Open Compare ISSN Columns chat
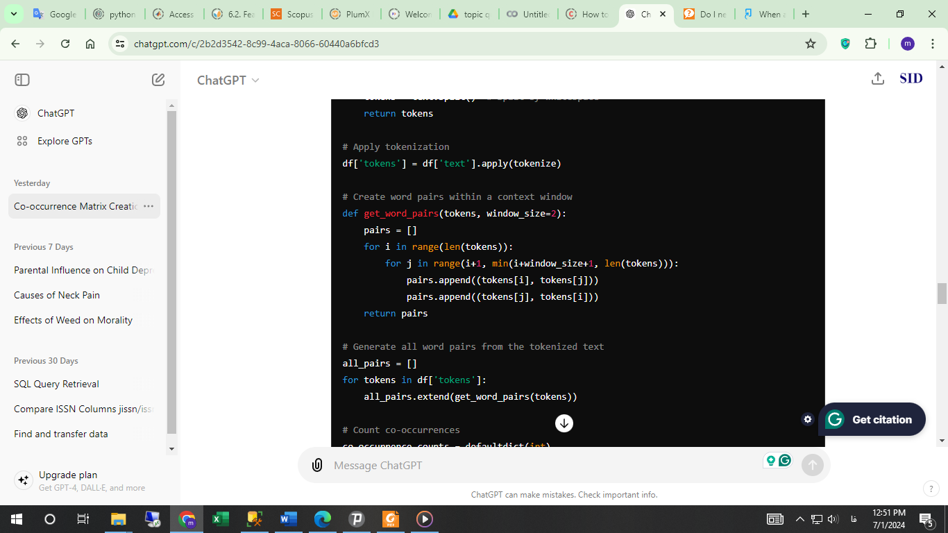 pos(83,409)
